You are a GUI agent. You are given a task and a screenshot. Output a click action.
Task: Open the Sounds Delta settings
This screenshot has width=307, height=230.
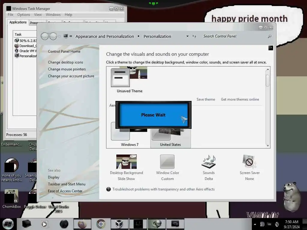209,168
